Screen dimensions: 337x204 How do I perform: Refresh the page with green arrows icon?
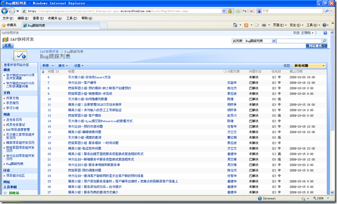coord(245,11)
